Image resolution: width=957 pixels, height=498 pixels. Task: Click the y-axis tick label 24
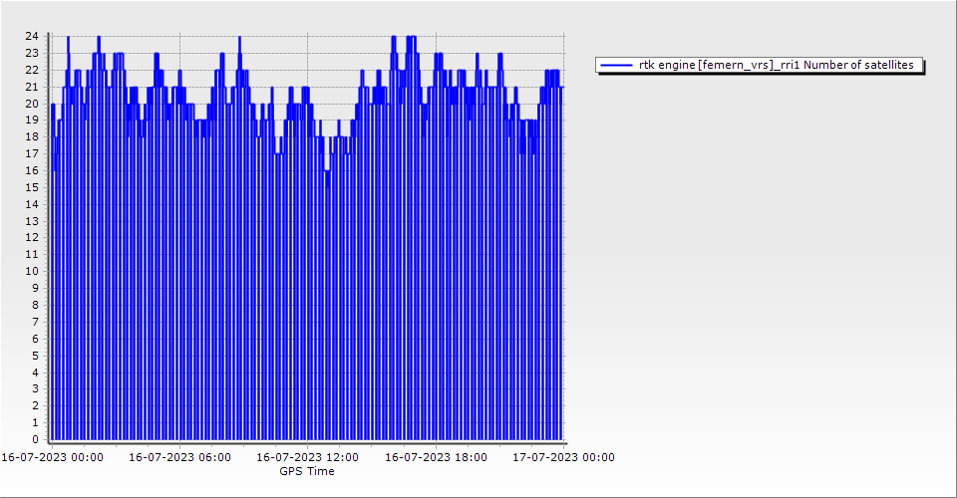pyautogui.click(x=32, y=36)
